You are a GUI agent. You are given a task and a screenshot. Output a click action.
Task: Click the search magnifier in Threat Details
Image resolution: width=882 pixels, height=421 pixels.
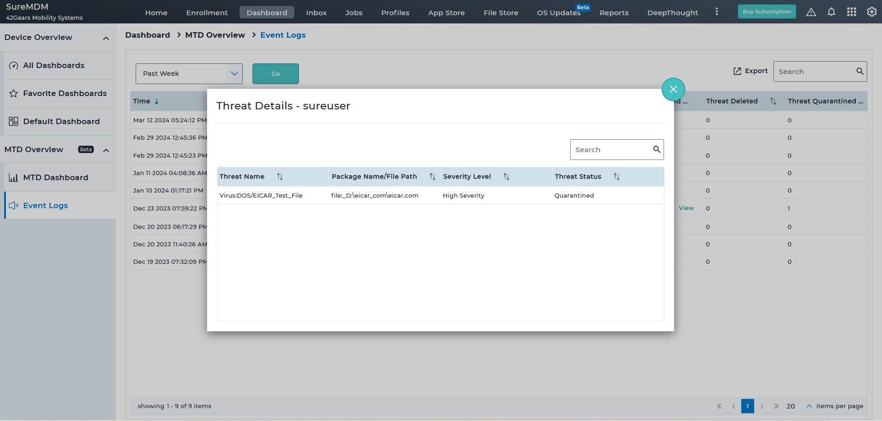(x=657, y=149)
